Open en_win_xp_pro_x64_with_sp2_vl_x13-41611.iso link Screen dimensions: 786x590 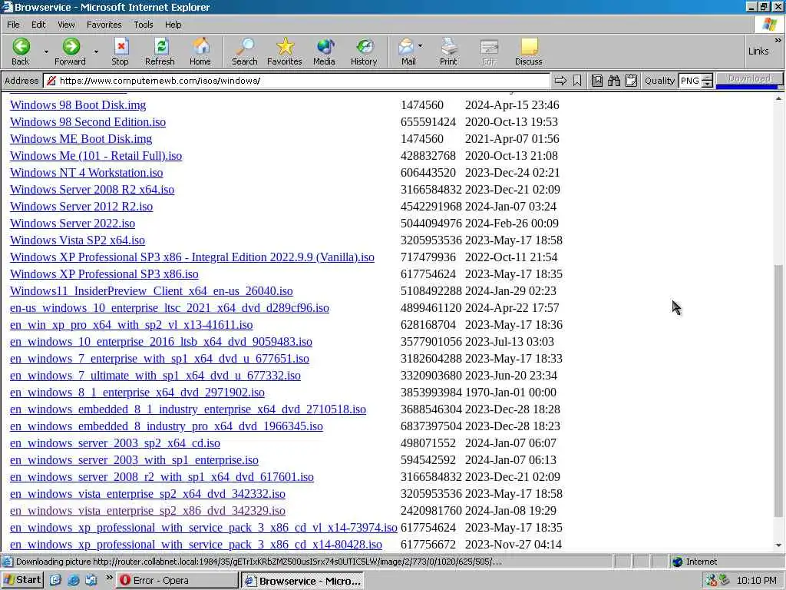[x=131, y=325]
